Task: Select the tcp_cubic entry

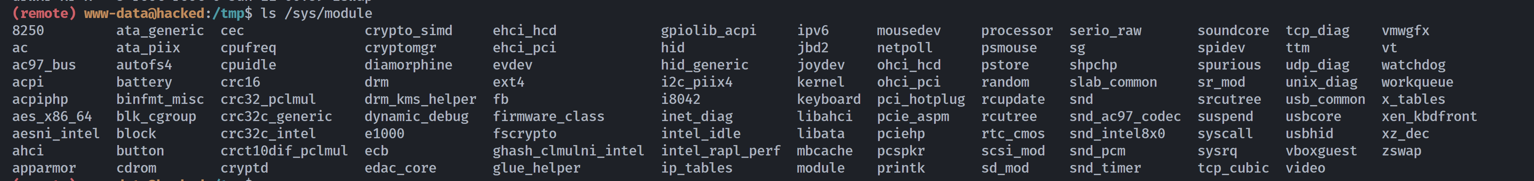Action: (1232, 168)
